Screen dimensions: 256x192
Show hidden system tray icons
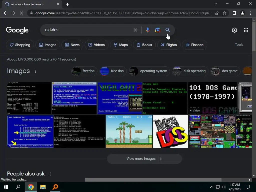pyautogui.click(x=211, y=187)
